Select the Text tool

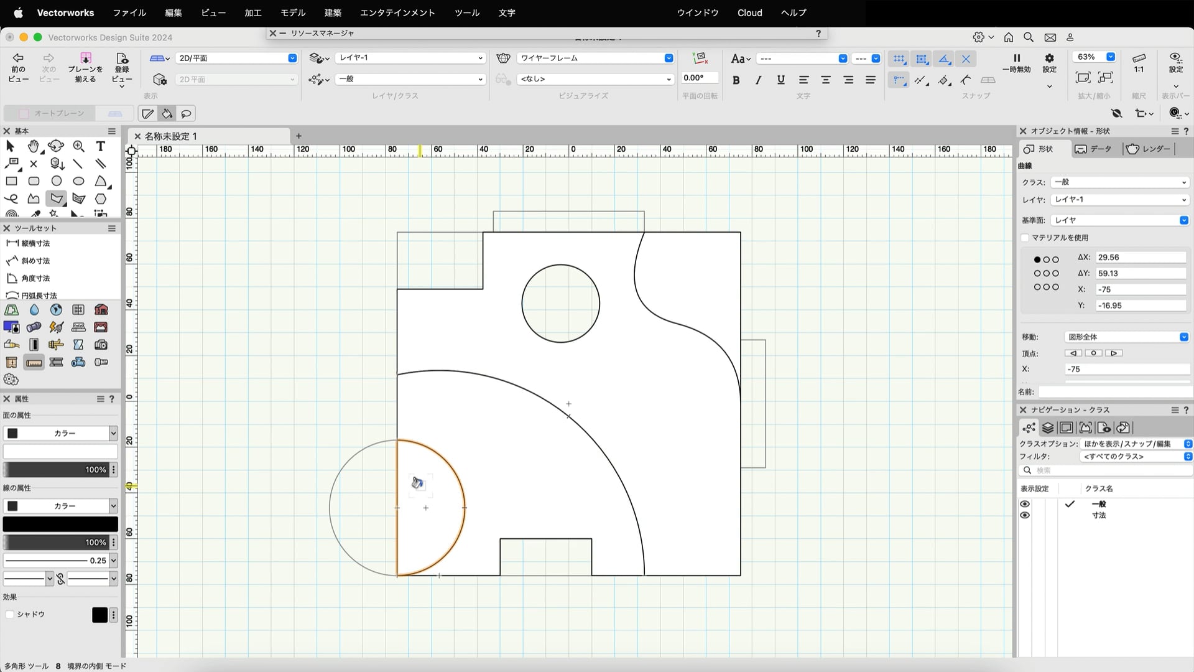(101, 146)
